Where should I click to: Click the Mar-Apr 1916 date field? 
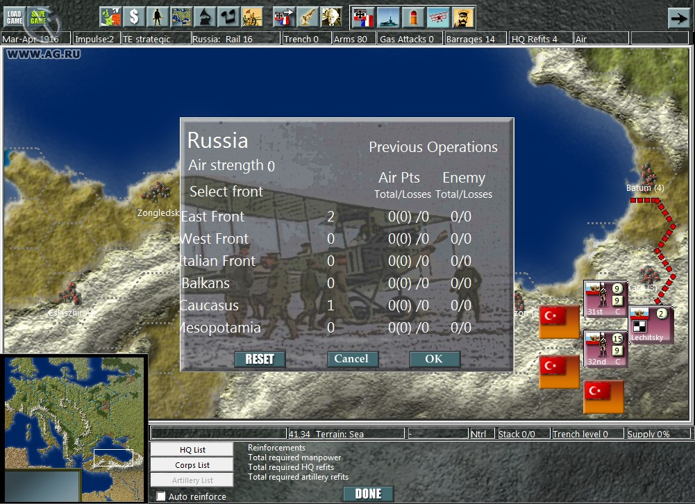pyautogui.click(x=35, y=39)
